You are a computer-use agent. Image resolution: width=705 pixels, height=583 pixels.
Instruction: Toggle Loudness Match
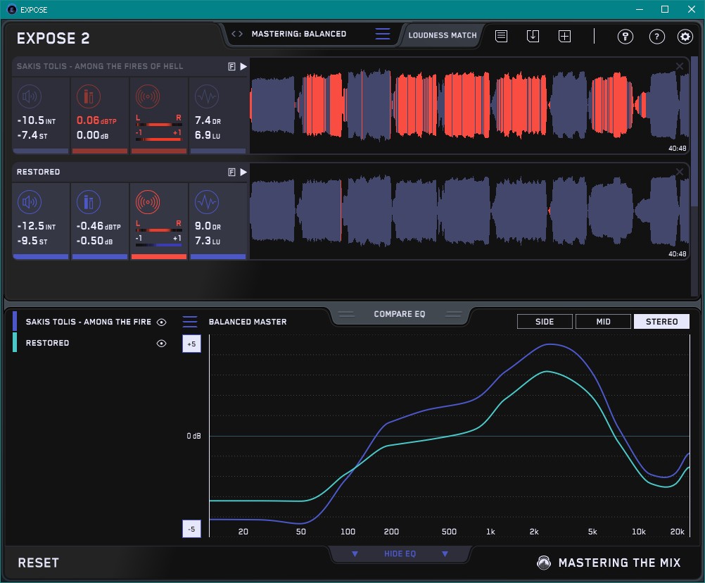(443, 35)
